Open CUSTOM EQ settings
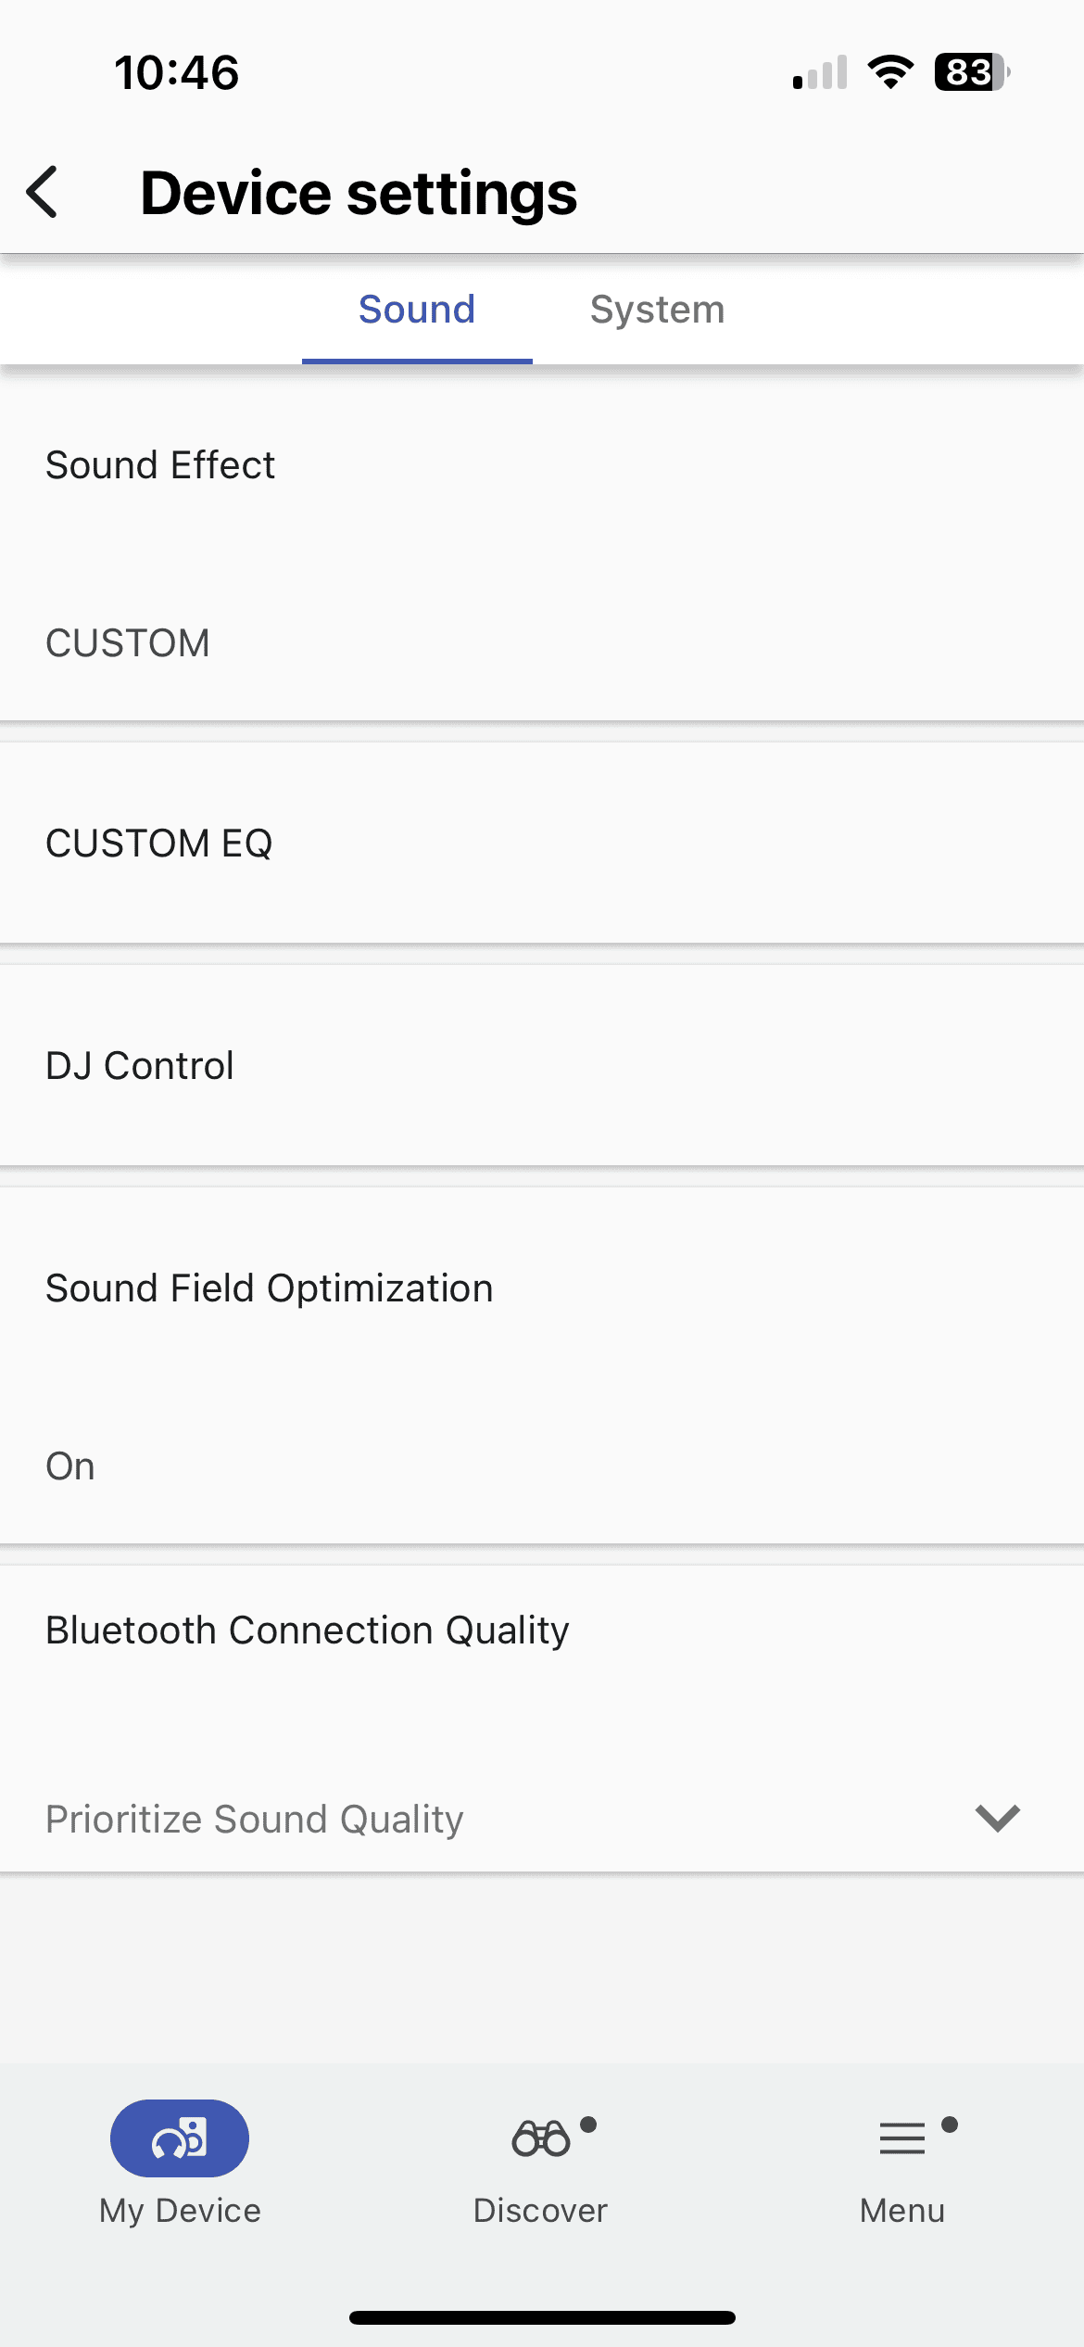 click(x=159, y=844)
